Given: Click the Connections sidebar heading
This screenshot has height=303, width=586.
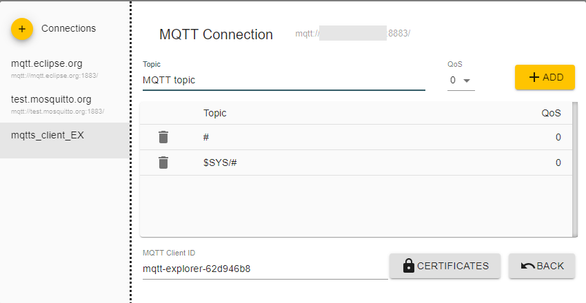Looking at the screenshot, I should pos(68,28).
